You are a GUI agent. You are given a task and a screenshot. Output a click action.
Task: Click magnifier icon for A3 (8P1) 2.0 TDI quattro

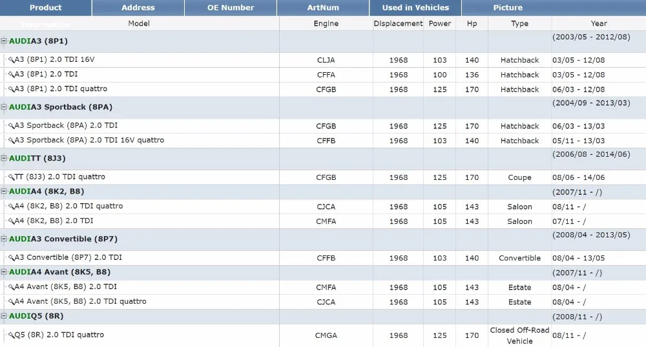coord(11,89)
